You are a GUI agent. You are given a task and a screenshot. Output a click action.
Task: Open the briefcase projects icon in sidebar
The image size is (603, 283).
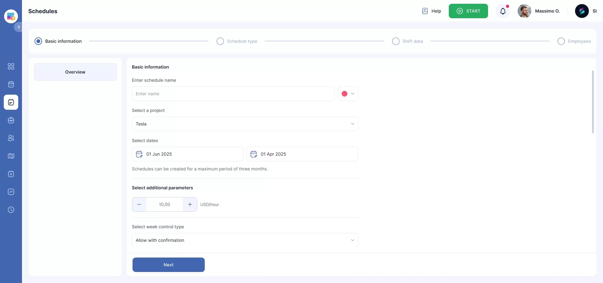11,120
